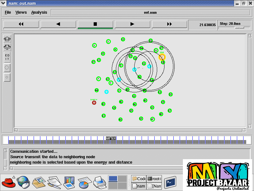
Task: Click the zoom out down-arrow icon
Action: click(7, 47)
